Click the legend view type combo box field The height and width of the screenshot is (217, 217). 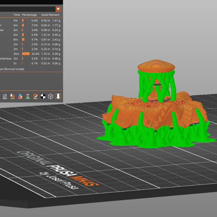tap(30, 9)
